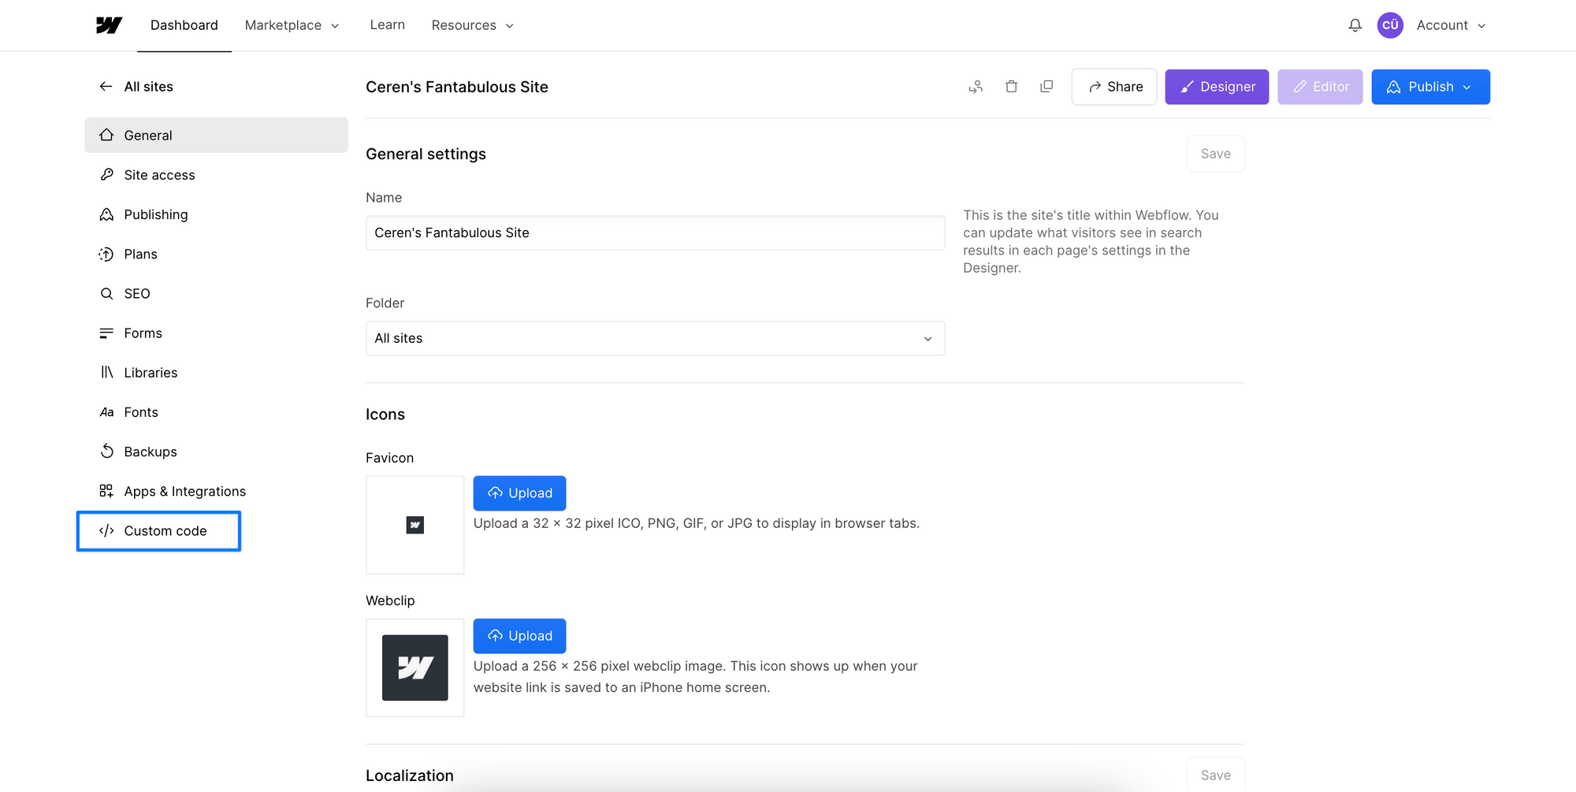This screenshot has height=792, width=1576.
Task: Click the delete site trash icon
Action: coord(1011,87)
